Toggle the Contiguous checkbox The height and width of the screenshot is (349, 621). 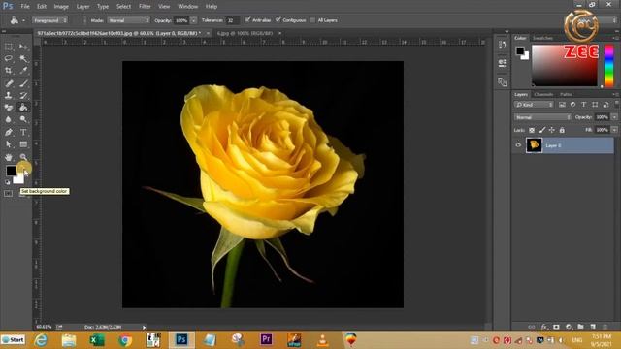pyautogui.click(x=278, y=19)
